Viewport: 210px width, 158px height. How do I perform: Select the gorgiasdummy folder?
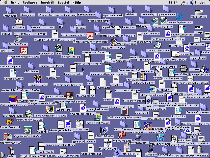coord(166,9)
